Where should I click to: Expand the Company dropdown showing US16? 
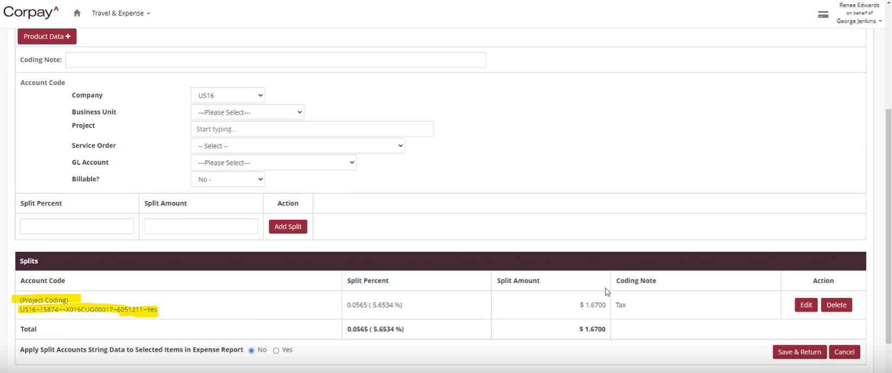[227, 96]
